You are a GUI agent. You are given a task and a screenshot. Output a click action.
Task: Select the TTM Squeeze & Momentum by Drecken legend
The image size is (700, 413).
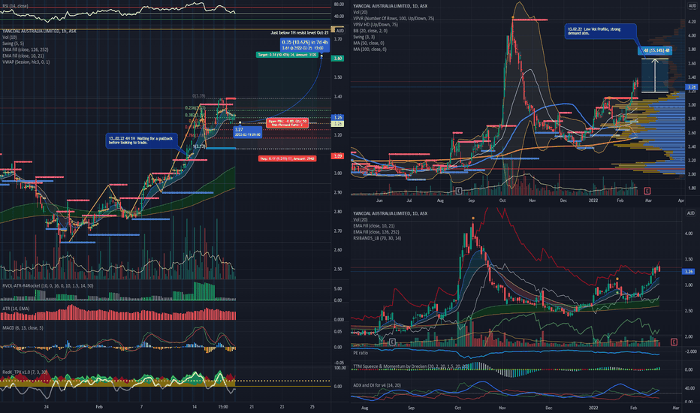pos(411,366)
